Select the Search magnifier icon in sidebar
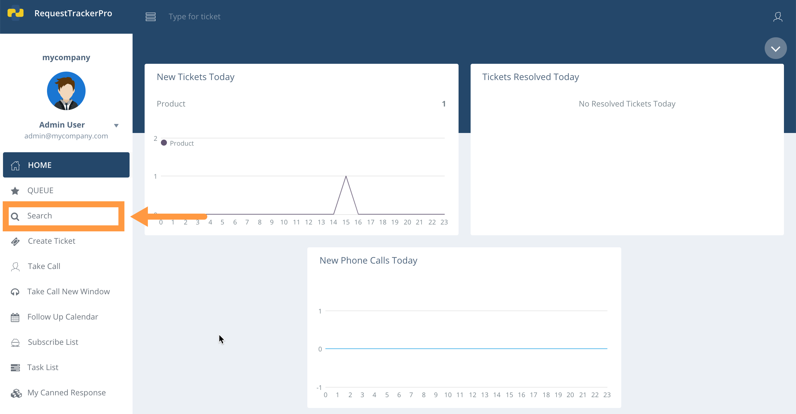Screen dimensions: 796x414 [15, 216]
